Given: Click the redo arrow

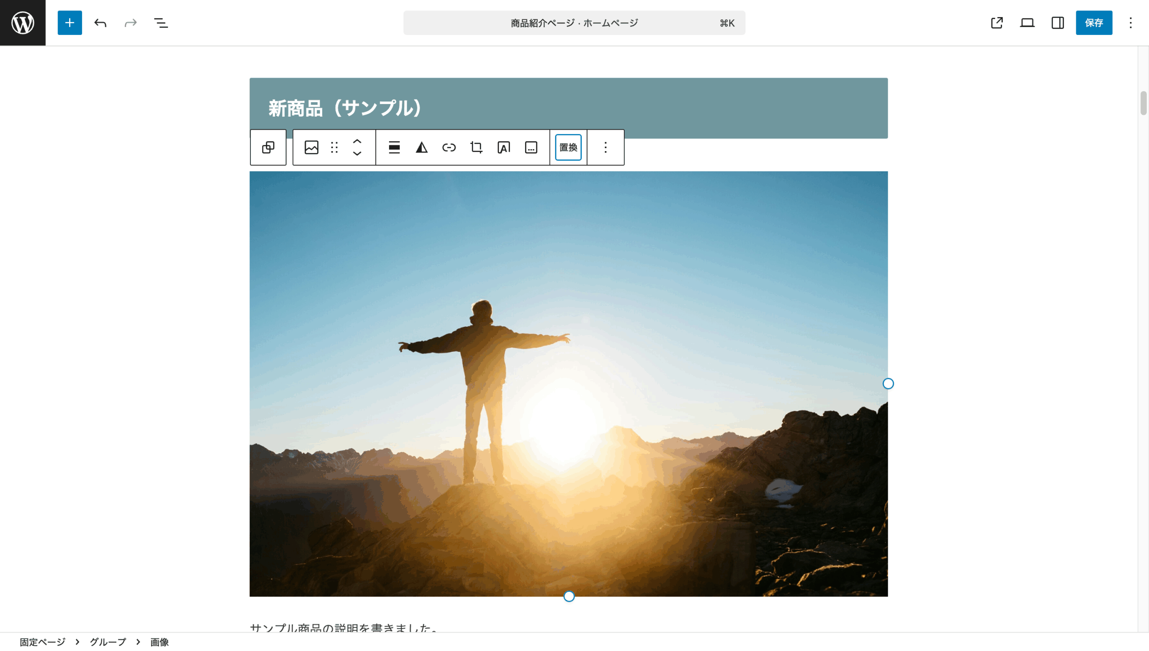Looking at the screenshot, I should (130, 22).
